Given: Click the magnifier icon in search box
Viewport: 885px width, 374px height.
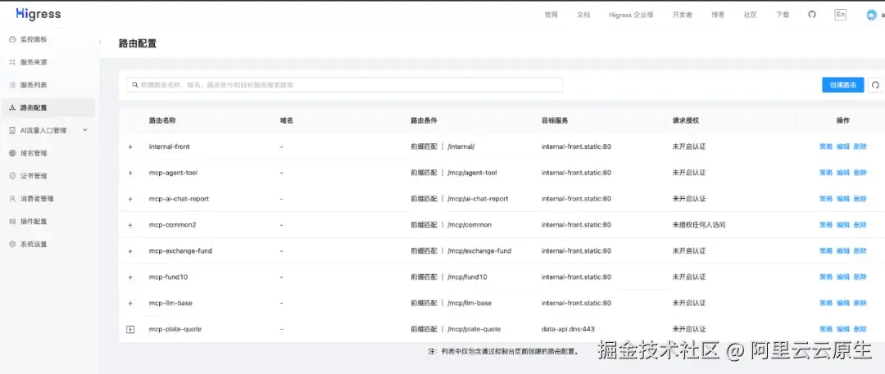Looking at the screenshot, I should point(135,85).
